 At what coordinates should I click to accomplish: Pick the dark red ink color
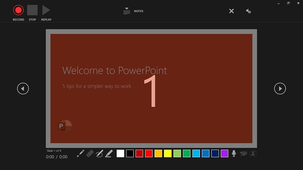tap(139, 153)
